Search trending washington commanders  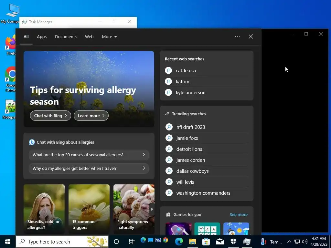tap(207, 193)
